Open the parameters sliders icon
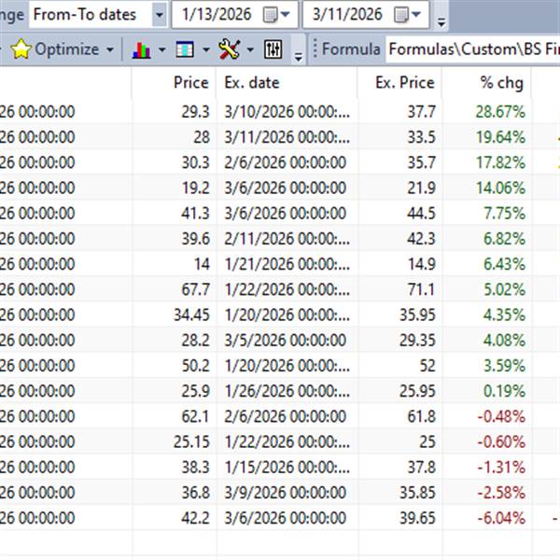Viewport: 560px width, 560px height. click(x=273, y=49)
